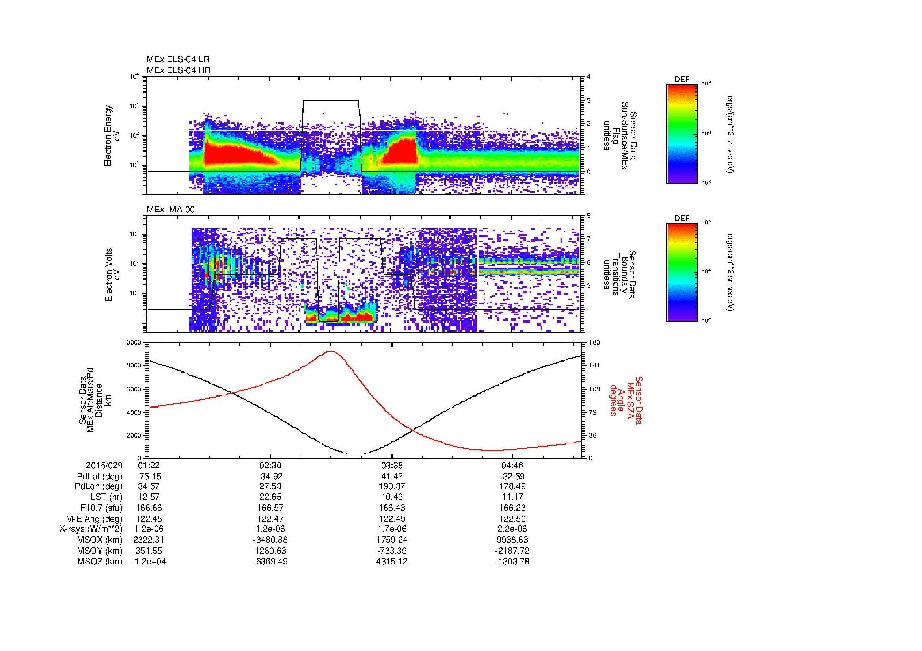Click PdLon value 190.37
Image resolution: width=922 pixels, height=651 pixels.
391,486
